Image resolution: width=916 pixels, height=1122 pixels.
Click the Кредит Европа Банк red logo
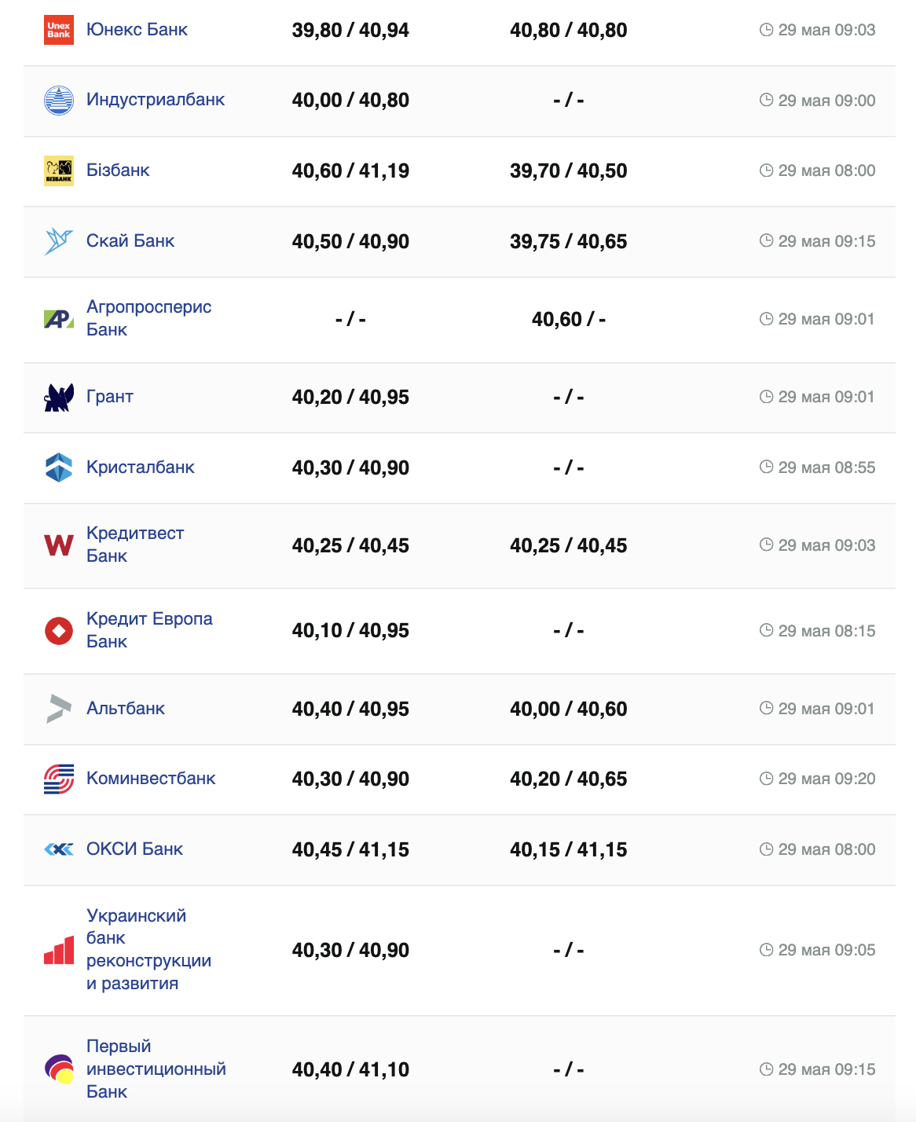click(x=59, y=630)
